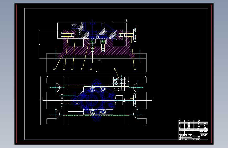Select balloon number 1 in section view
Screen dimensions: 228x148
[54, 69]
